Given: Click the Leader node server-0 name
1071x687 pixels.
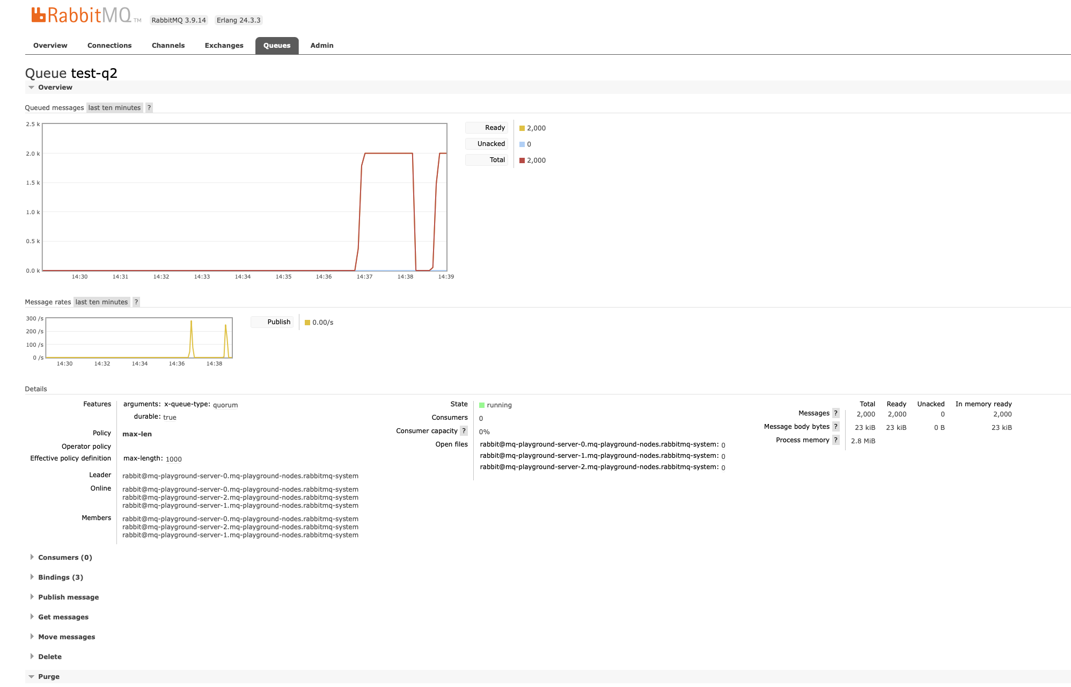Looking at the screenshot, I should coord(240,476).
